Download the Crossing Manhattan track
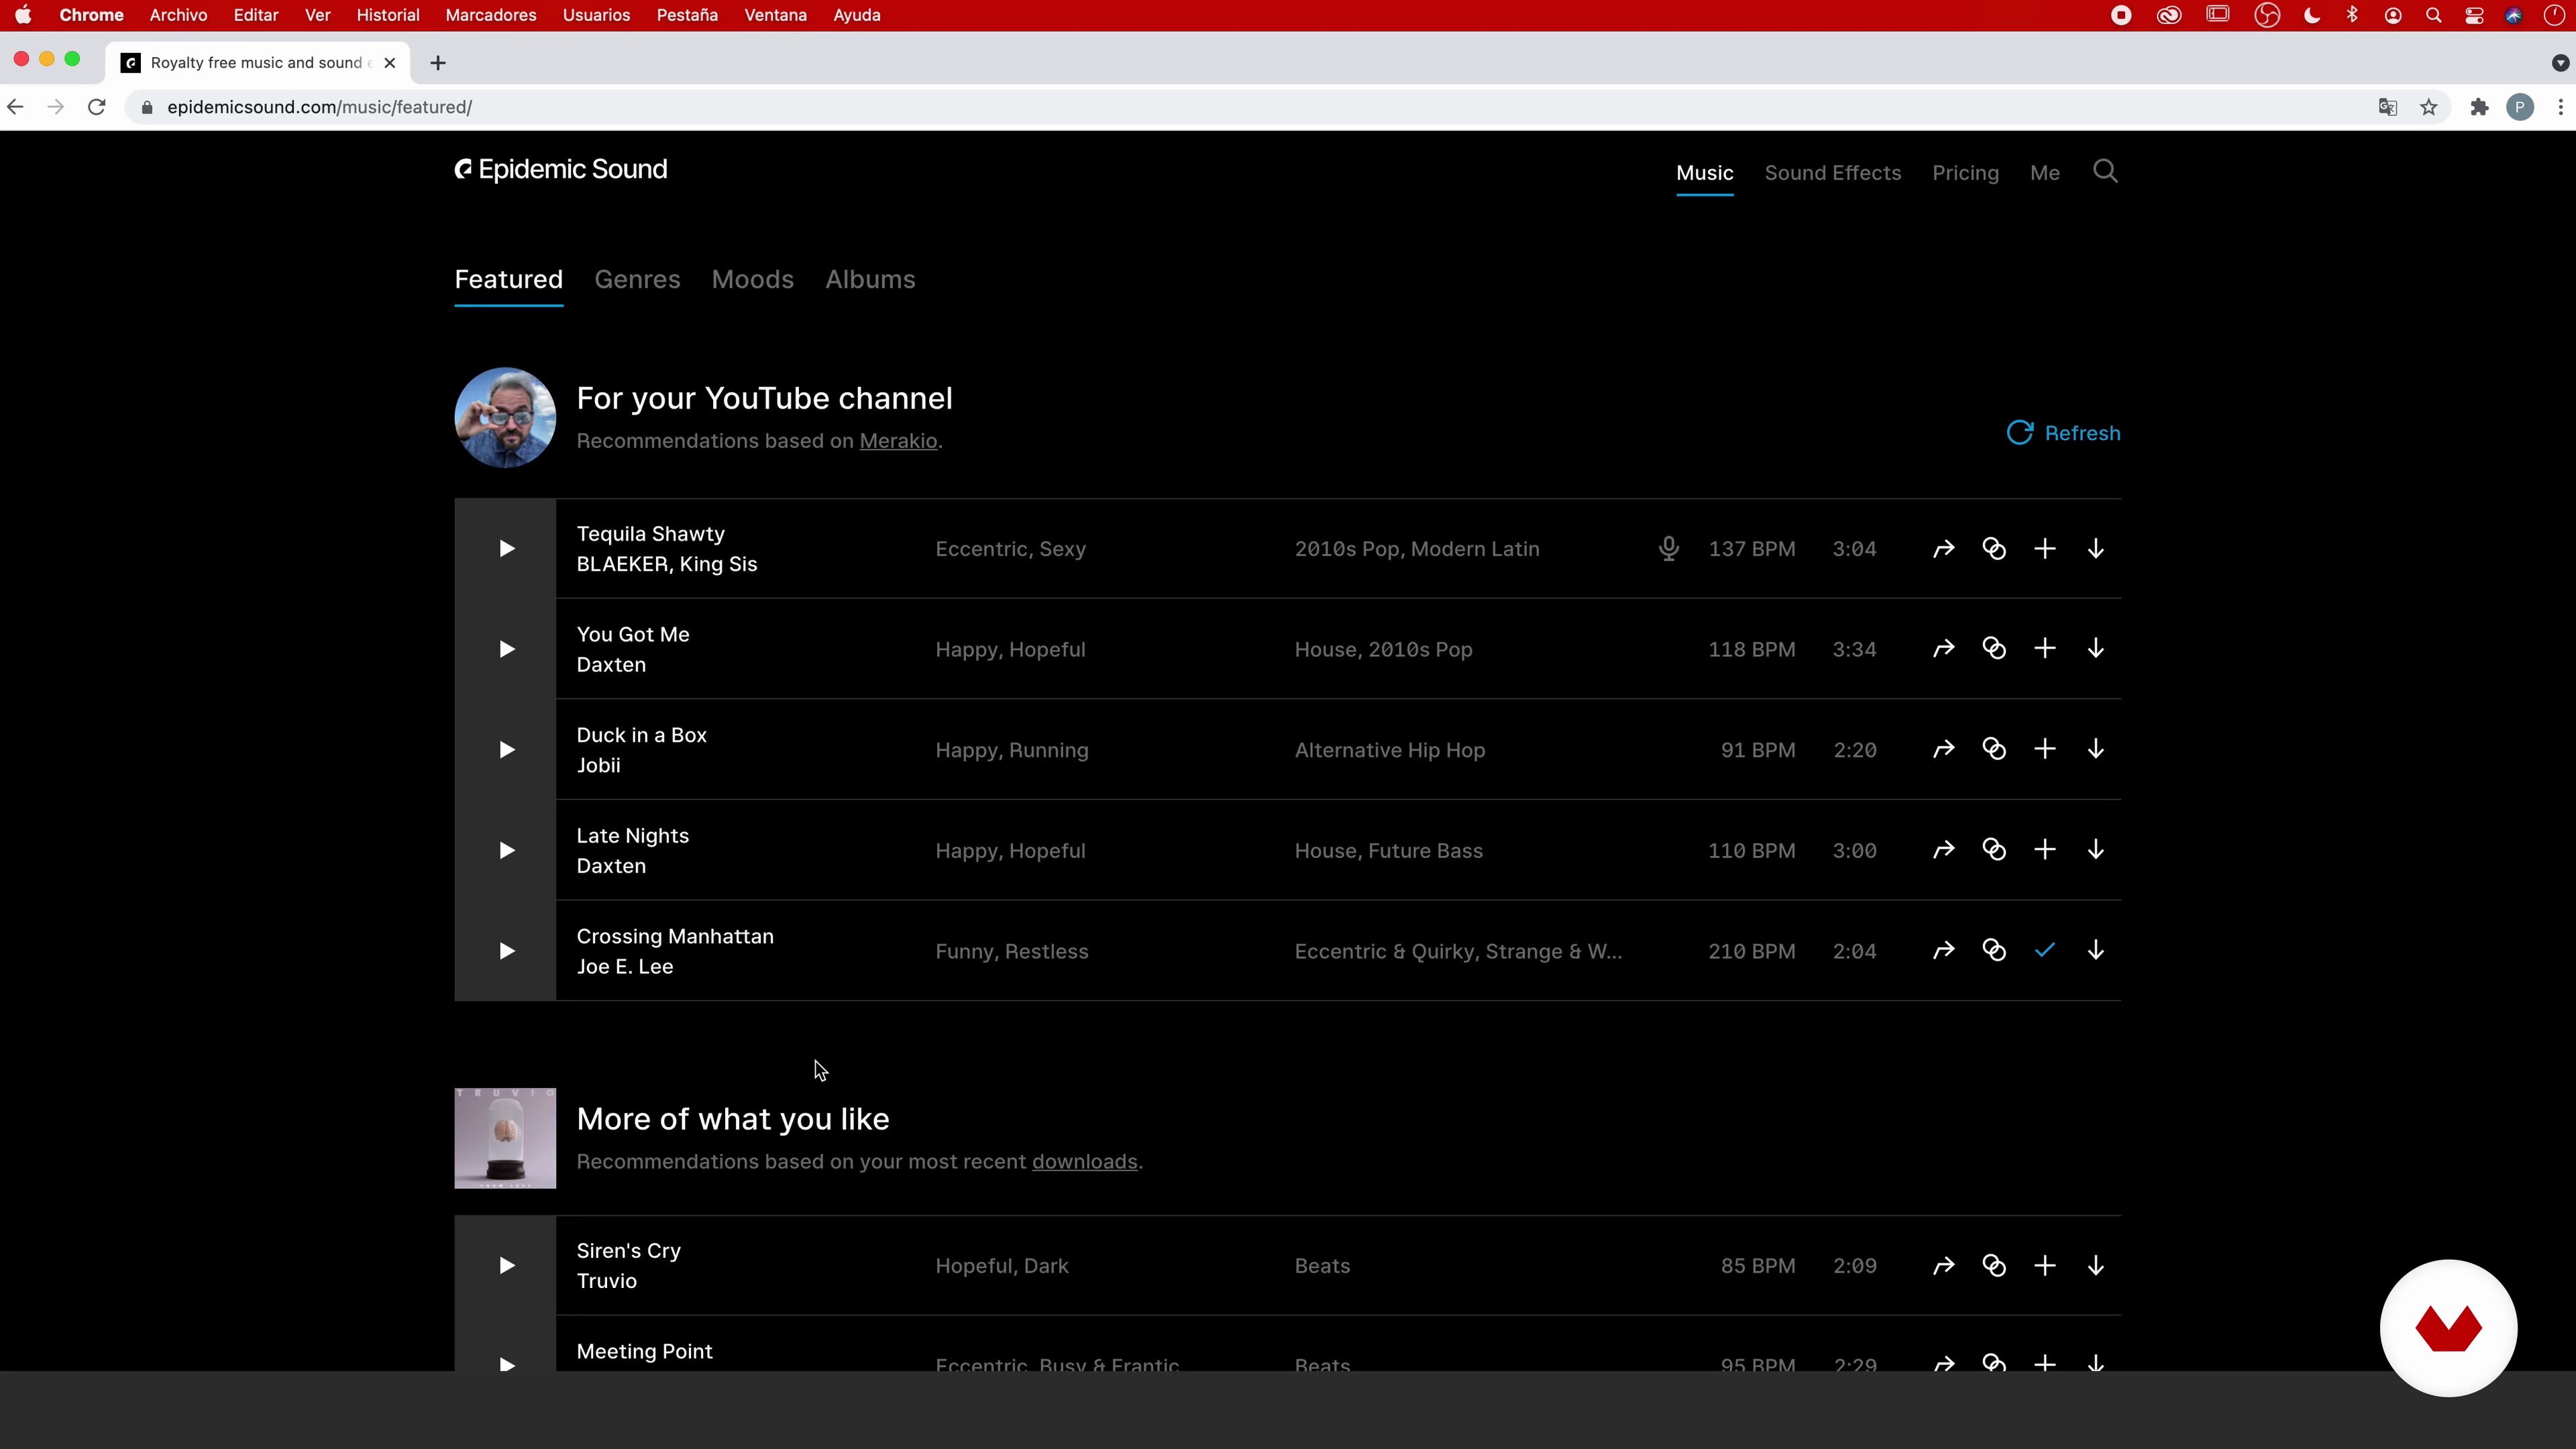This screenshot has width=2576, height=1449. tap(2096, 950)
